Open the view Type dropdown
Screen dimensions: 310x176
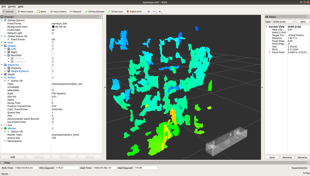tap(283, 22)
